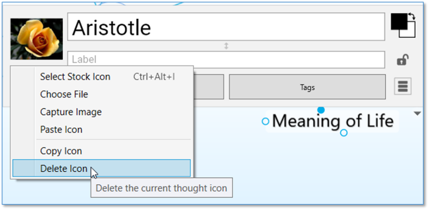This screenshot has width=429, height=210.
Task: Click hollow gate circle left of Meaning of Life
Action: tap(265, 121)
